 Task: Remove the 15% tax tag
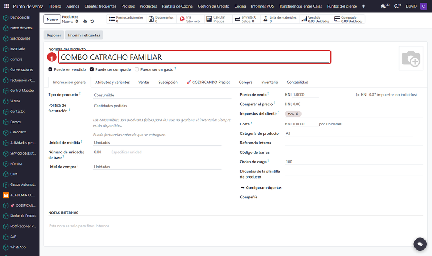point(297,114)
